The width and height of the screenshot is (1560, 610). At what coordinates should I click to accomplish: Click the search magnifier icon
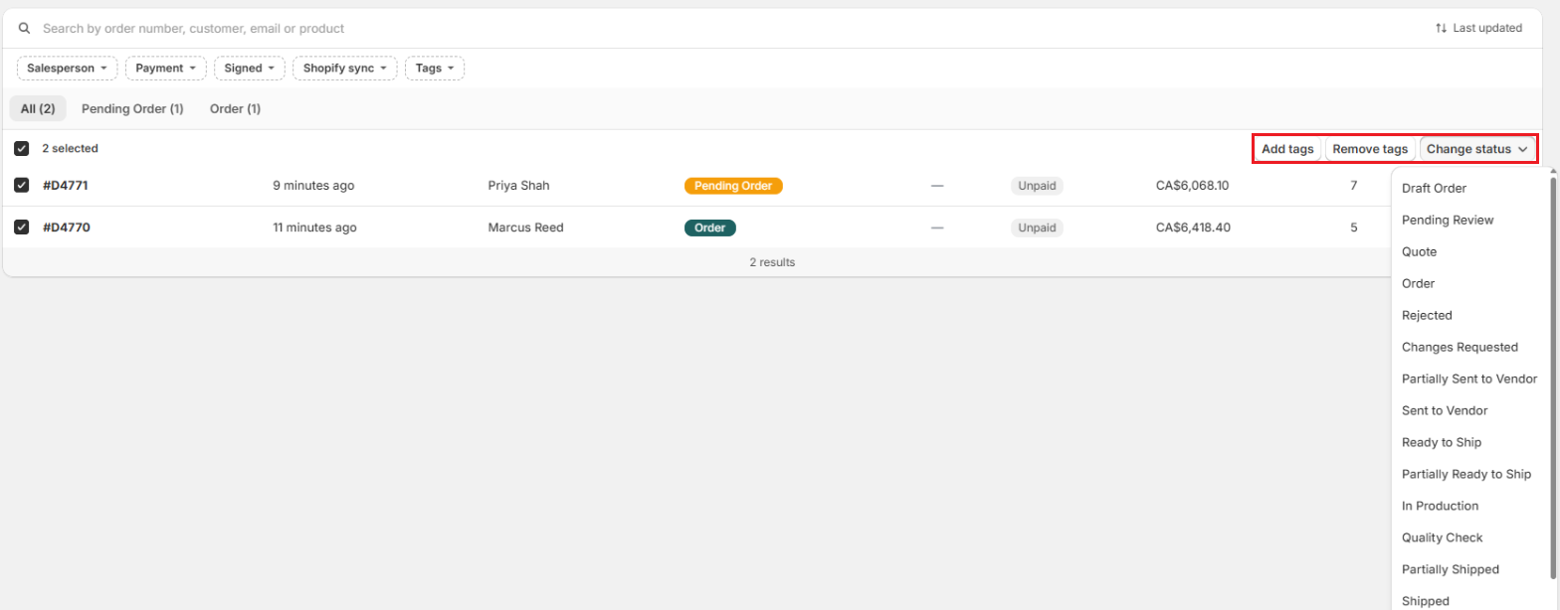point(25,29)
